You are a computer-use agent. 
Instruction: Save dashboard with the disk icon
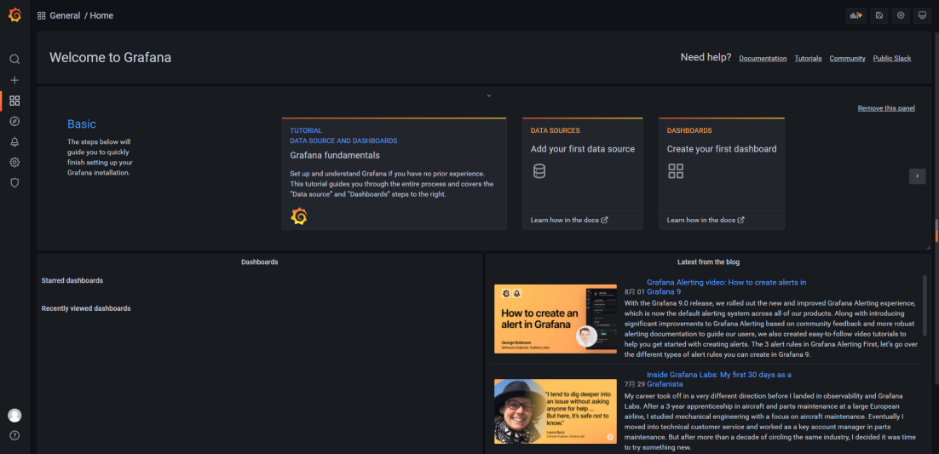[x=879, y=15]
